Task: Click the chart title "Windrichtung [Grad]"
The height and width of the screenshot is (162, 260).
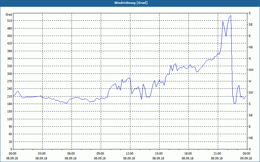Action: point(131,3)
